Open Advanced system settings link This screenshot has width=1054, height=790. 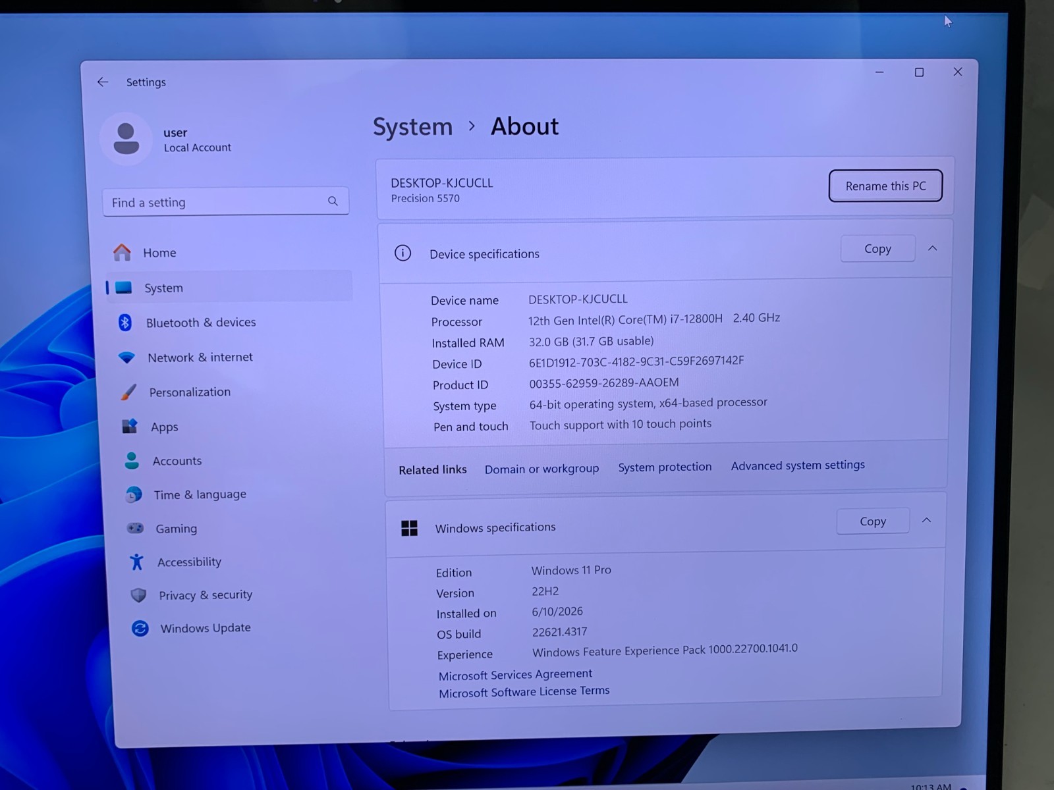(798, 465)
